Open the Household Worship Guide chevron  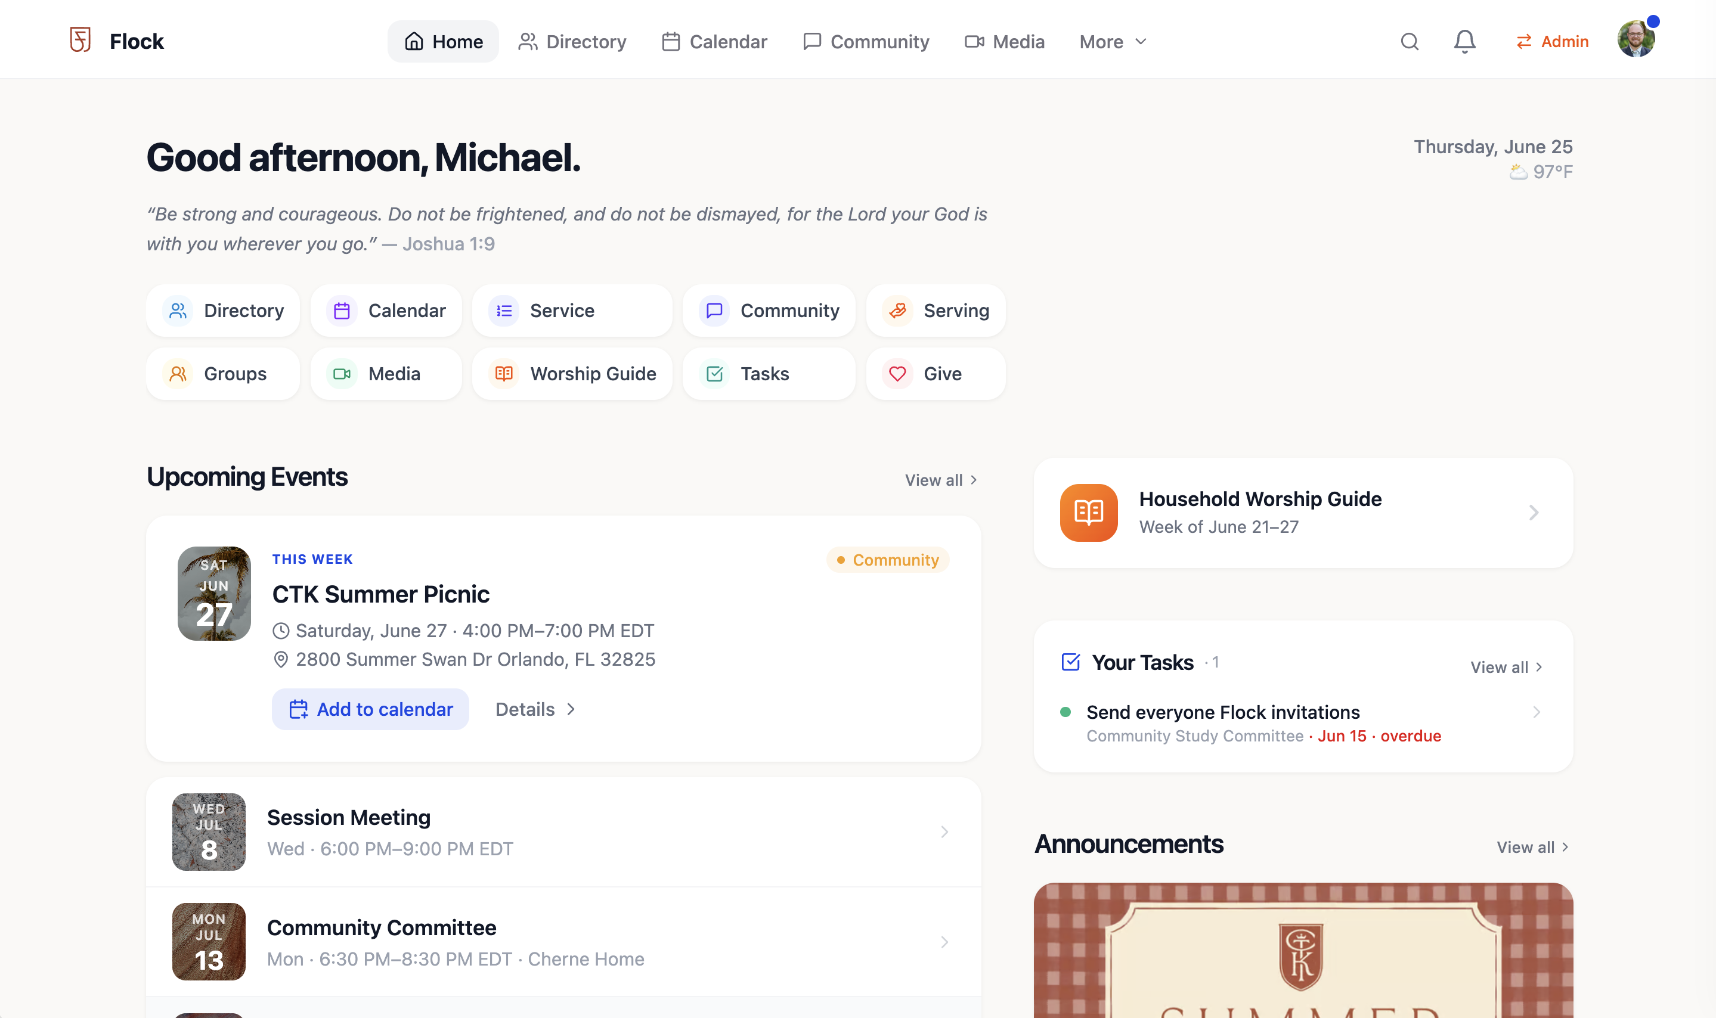click(1534, 513)
